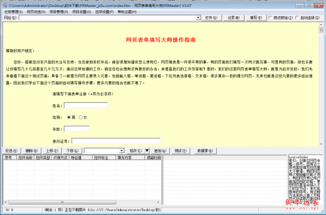
Task: Click the web page vertical scrollbar thumb
Action: [x=321, y=30]
